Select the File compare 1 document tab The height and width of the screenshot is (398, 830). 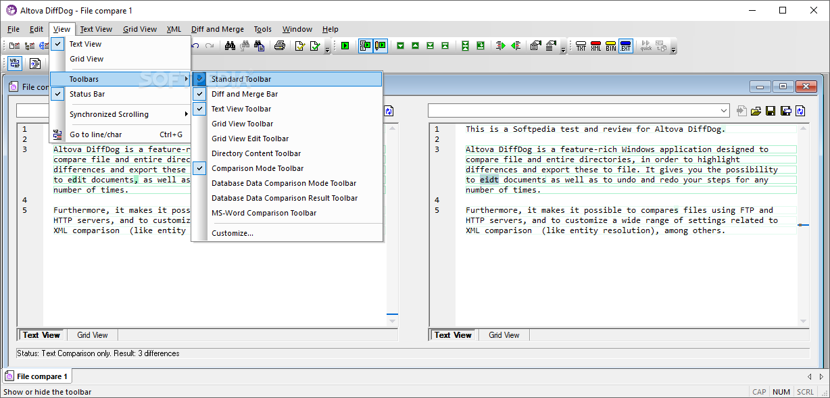click(37, 376)
